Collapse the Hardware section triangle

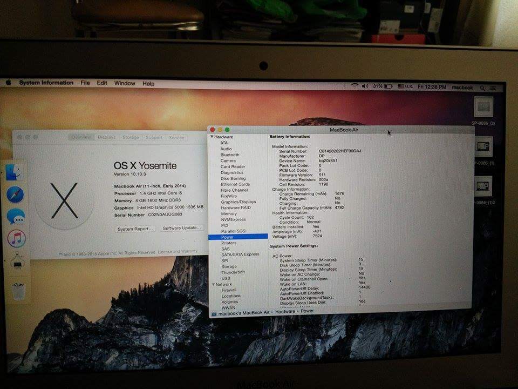pyautogui.click(x=212, y=137)
